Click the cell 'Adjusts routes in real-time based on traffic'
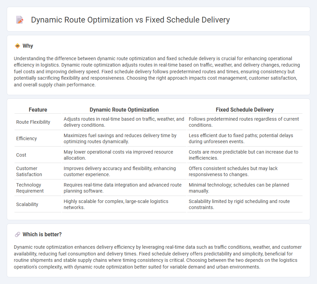 [x=124, y=122]
